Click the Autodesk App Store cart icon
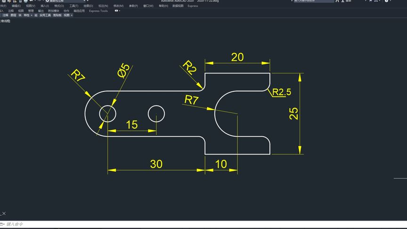Screen dimensions: 407x229 (371, 1)
